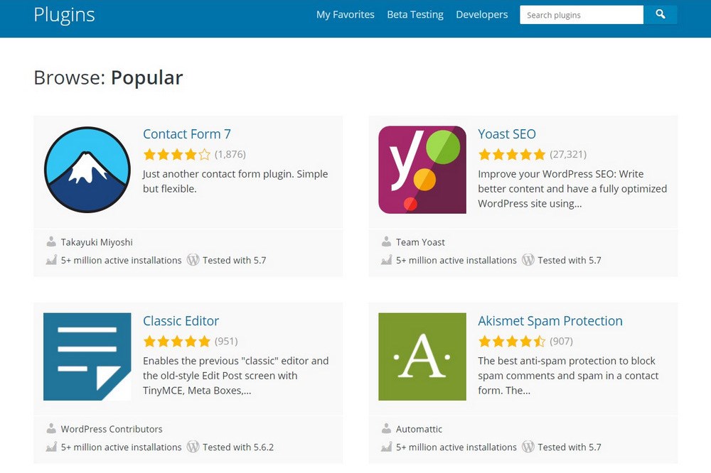Click 'Tested with 5.7' in Yoast SEO card
Viewport: 711px width, 473px height.
[570, 261]
